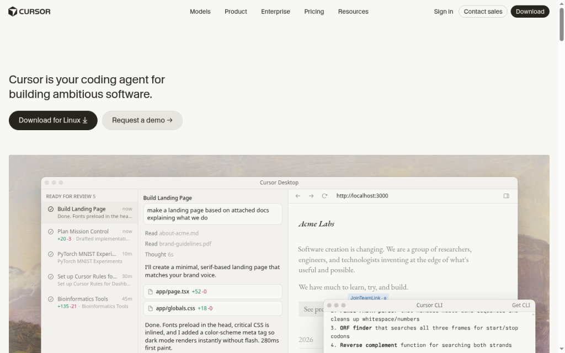This screenshot has height=353, width=565.
Task: Select the Plan Mission Control task
Action: [89, 235]
